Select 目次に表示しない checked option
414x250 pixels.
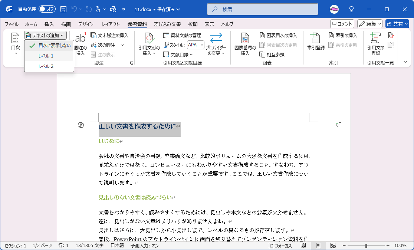click(x=49, y=45)
